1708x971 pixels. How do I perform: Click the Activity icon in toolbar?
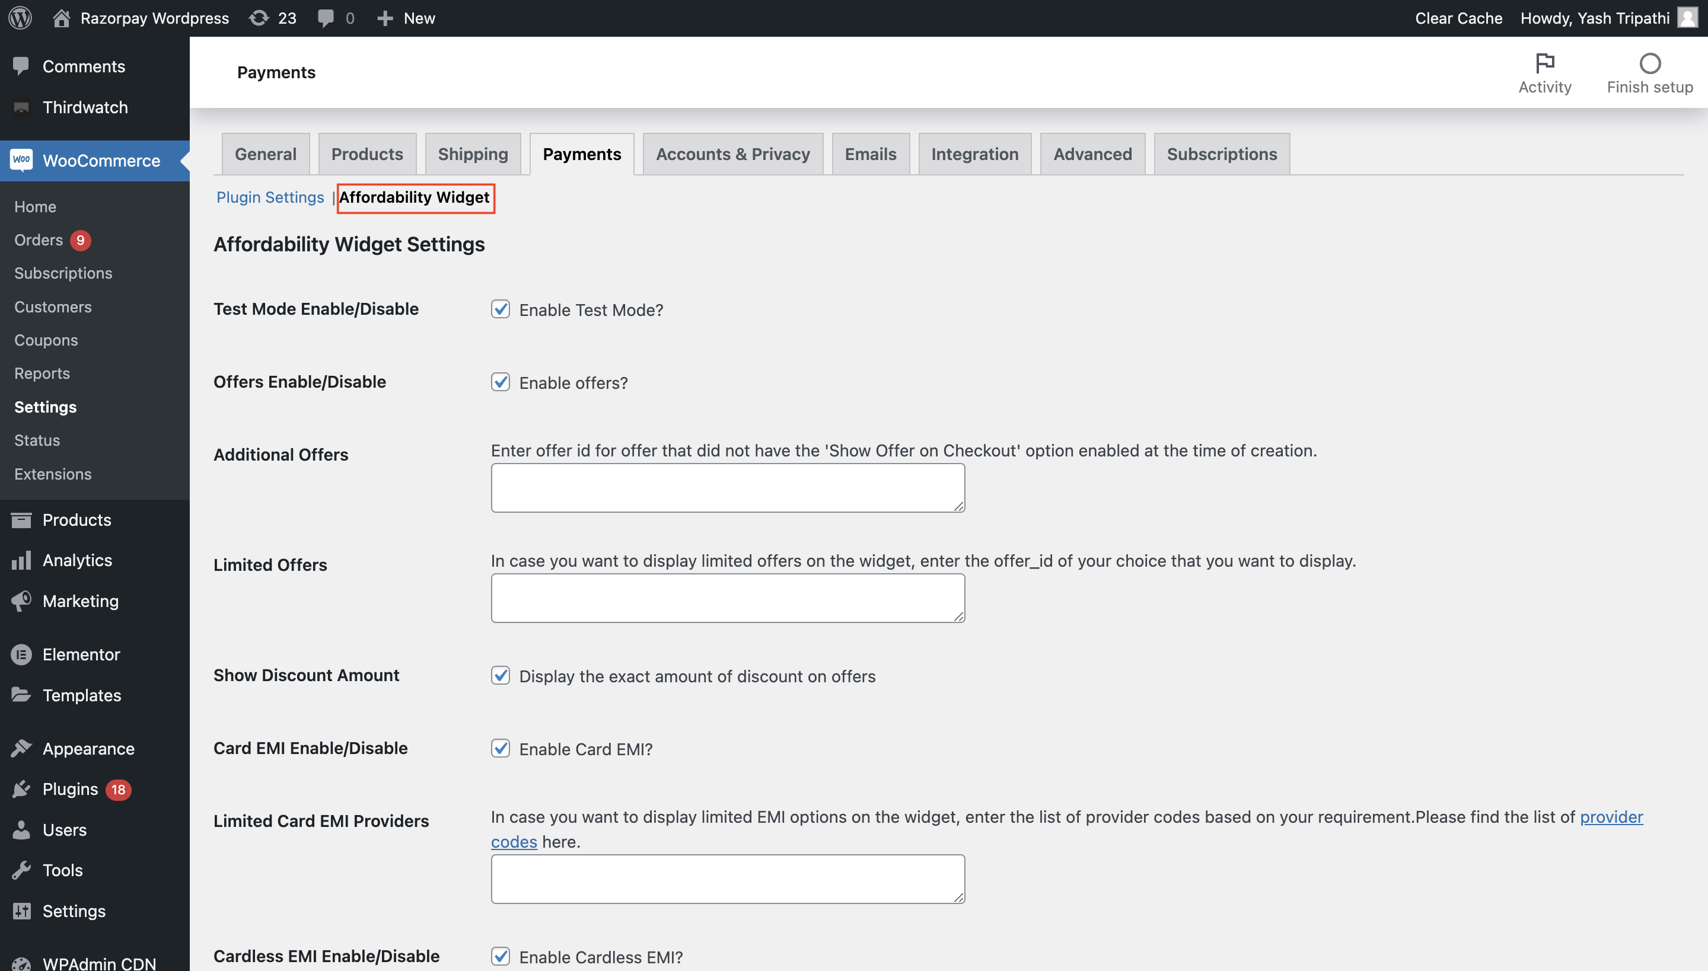(x=1545, y=61)
